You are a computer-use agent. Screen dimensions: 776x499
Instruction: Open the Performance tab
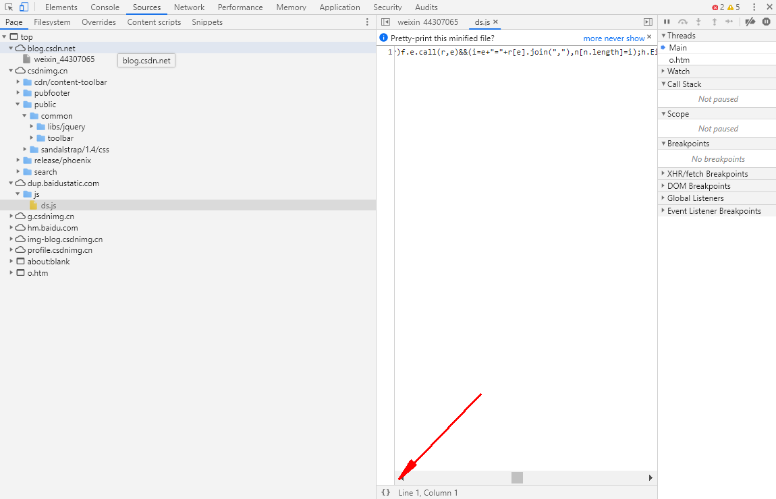point(240,7)
